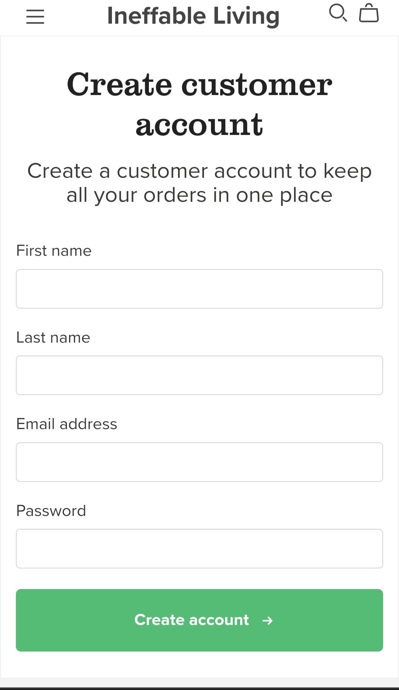Open the search magnifier icon
Viewport: 399px width, 690px height.
click(338, 13)
